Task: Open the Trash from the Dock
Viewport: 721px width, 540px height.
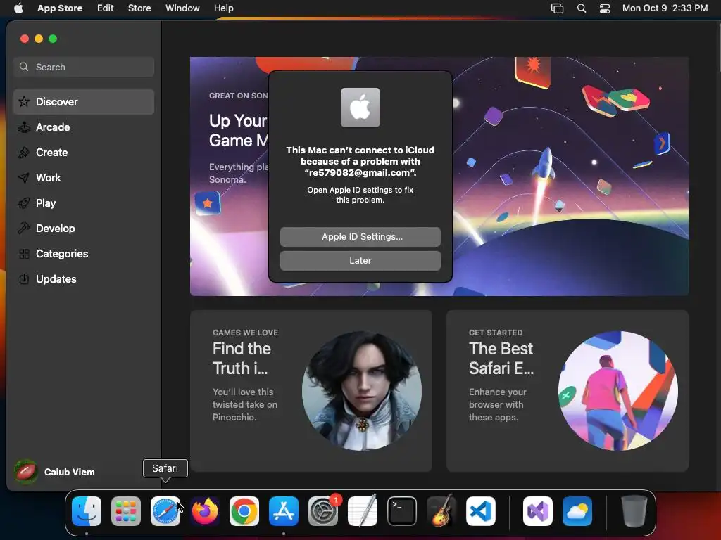Action: click(634, 511)
